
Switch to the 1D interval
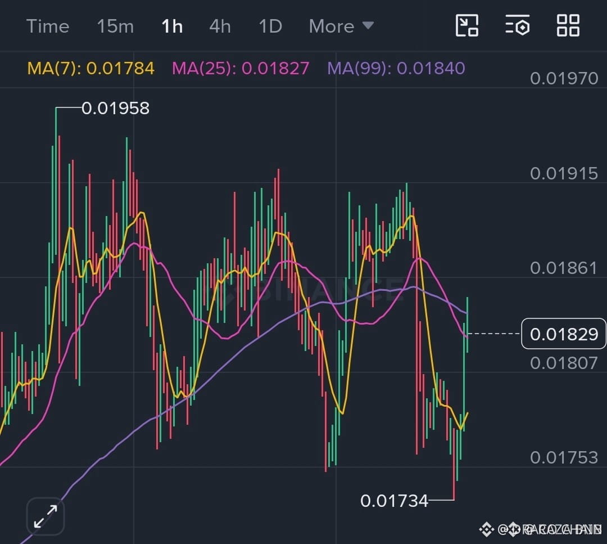pyautogui.click(x=270, y=26)
